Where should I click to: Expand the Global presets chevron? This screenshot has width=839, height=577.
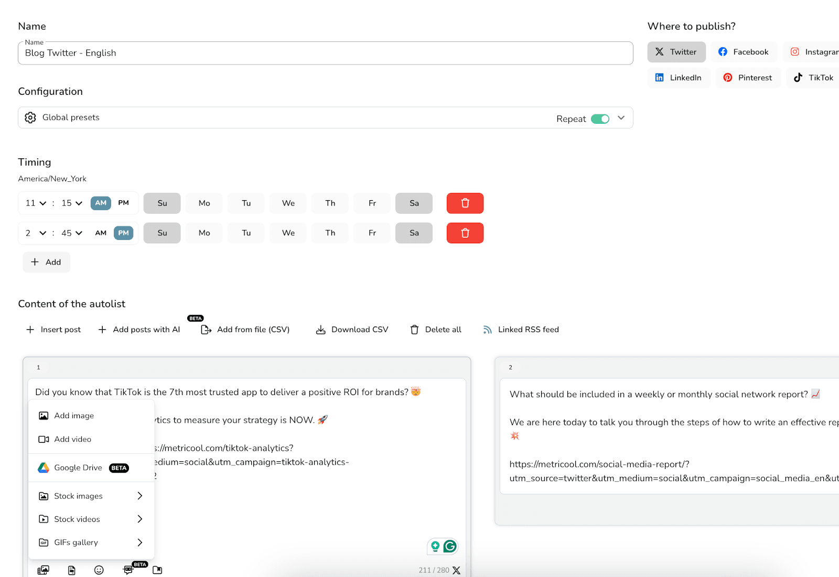tap(621, 117)
